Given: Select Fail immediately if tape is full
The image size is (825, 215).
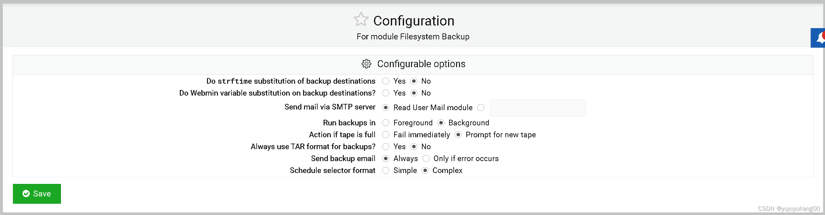Looking at the screenshot, I should click(386, 135).
